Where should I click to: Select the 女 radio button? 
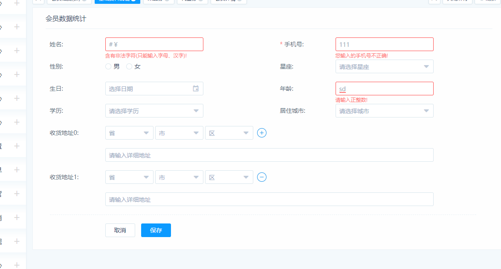coord(129,66)
